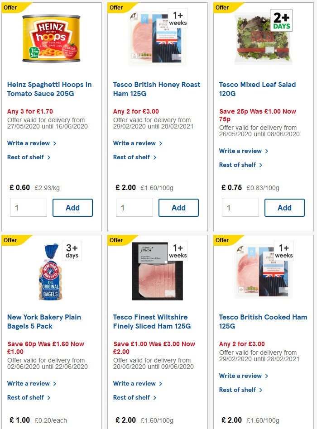Click the quantity field for Mixed Leaf Salad
Screen dimensions: 317x429
point(240,208)
